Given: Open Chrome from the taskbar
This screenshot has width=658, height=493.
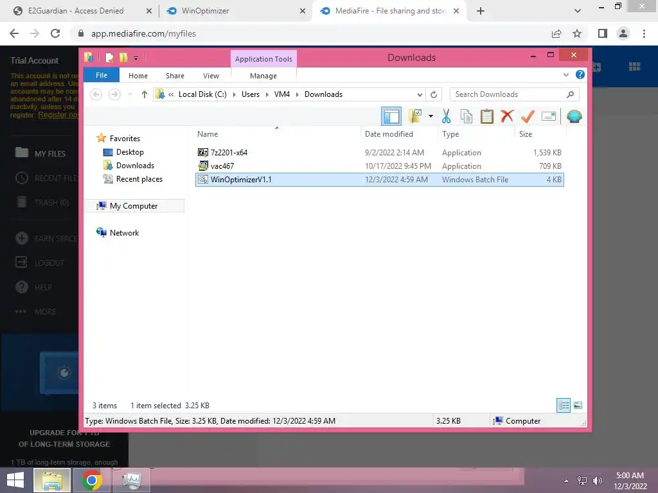Looking at the screenshot, I should point(92,480).
